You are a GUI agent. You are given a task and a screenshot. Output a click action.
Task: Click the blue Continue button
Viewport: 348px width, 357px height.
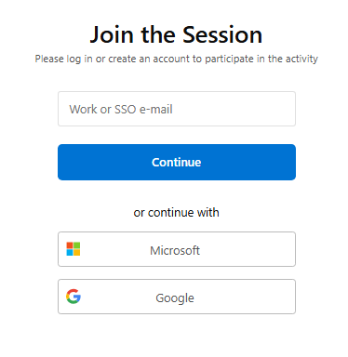(x=177, y=162)
